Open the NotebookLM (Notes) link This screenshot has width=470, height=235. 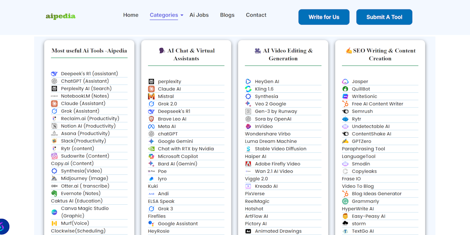[85, 96]
